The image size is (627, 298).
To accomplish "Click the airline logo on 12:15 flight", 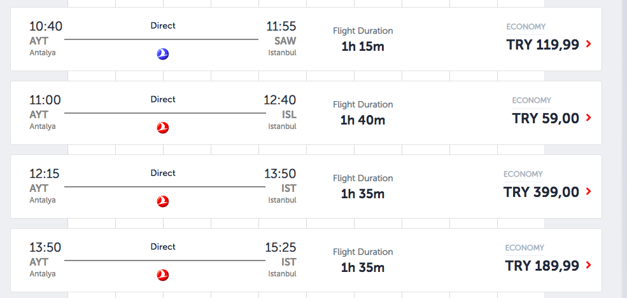I will [163, 202].
